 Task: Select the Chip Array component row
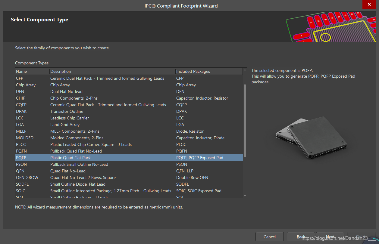tap(129, 85)
